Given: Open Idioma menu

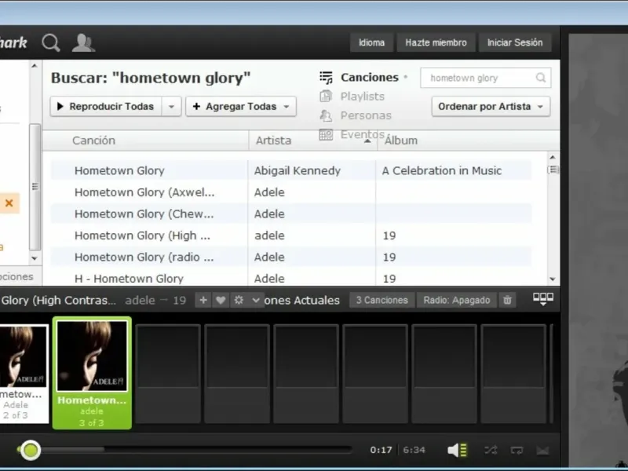Looking at the screenshot, I should coord(371,42).
